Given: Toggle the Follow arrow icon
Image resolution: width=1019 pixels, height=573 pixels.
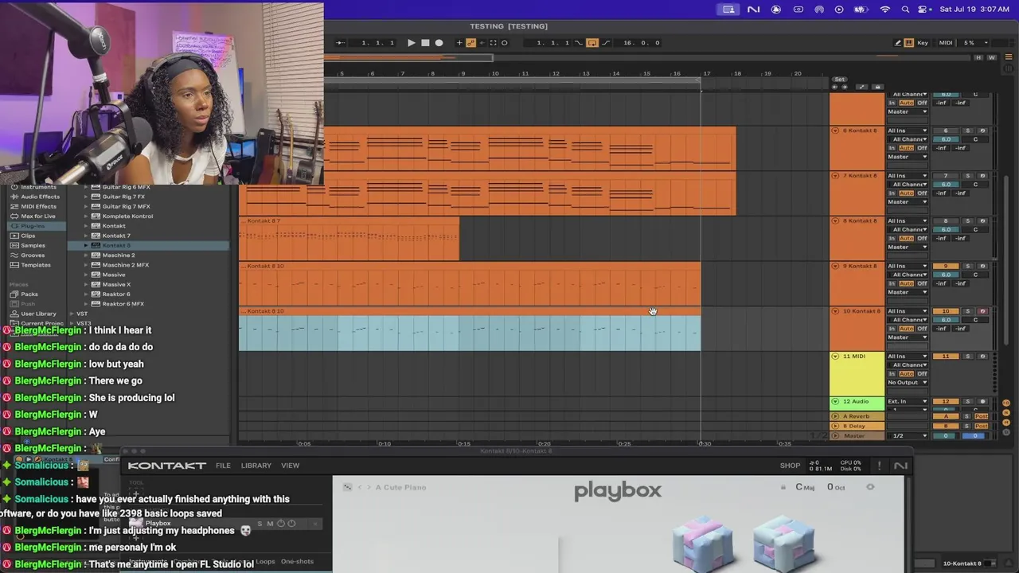Looking at the screenshot, I should point(340,43).
